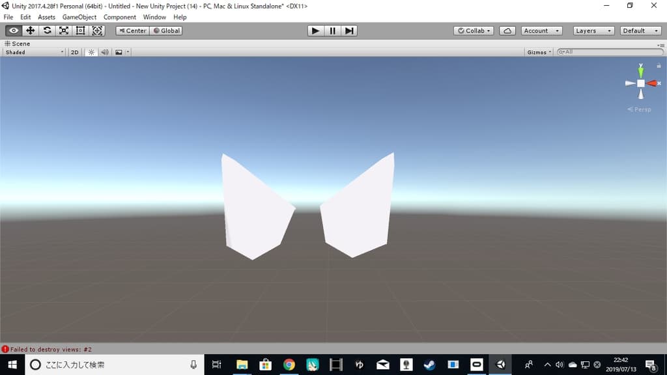Click the scene search All field
The width and height of the screenshot is (667, 375).
pyautogui.click(x=610, y=52)
